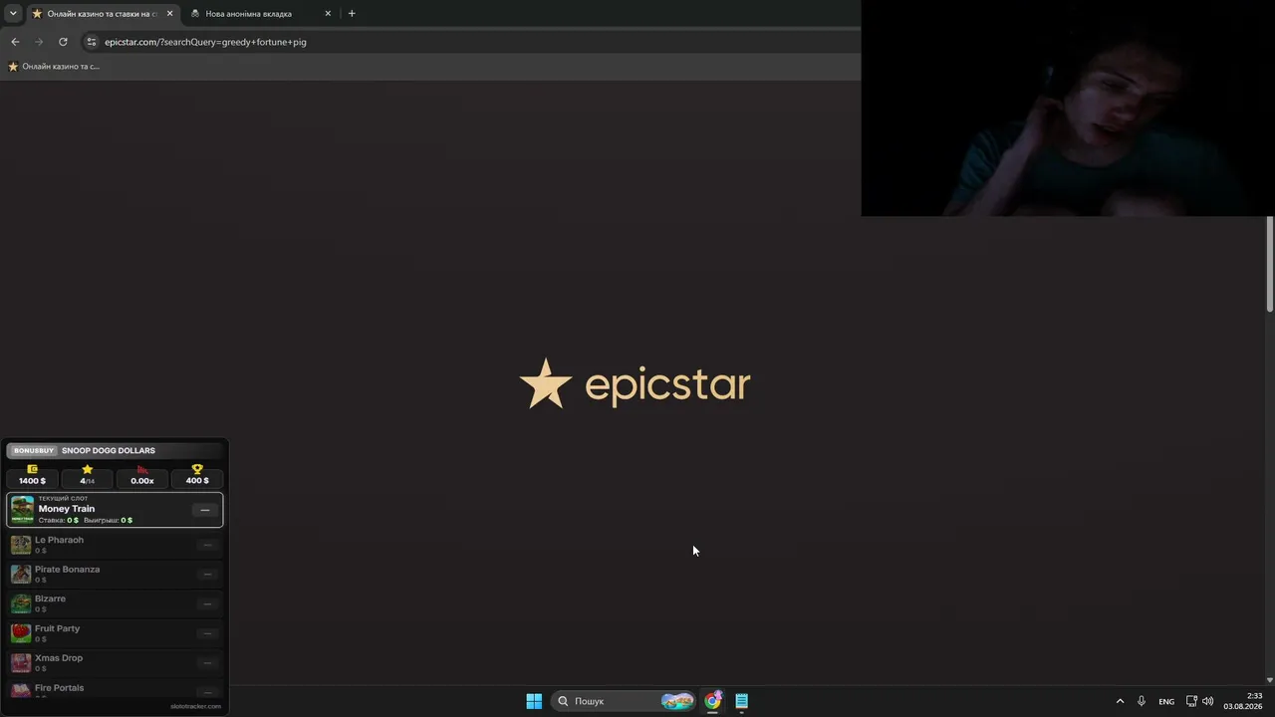Click the 0.00x multiplier chart stat

pyautogui.click(x=142, y=475)
